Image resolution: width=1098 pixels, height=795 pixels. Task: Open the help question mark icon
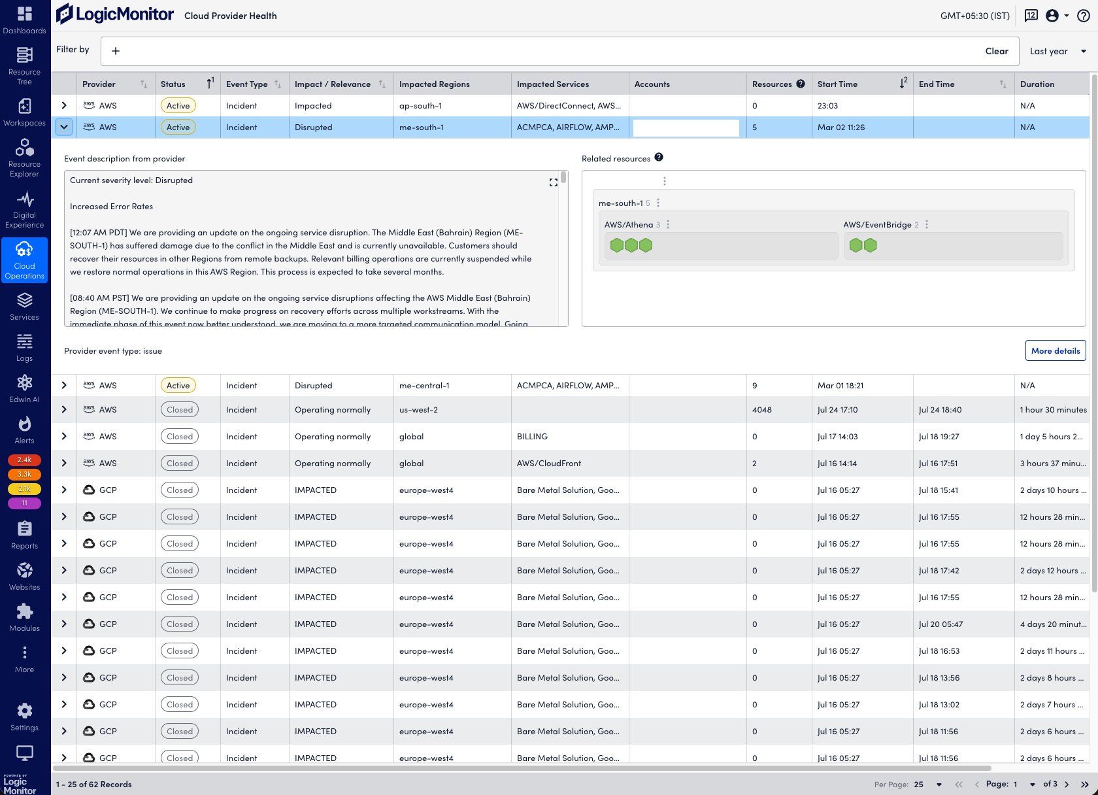pyautogui.click(x=1083, y=16)
